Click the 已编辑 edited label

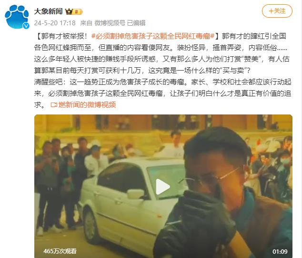pos(136,23)
